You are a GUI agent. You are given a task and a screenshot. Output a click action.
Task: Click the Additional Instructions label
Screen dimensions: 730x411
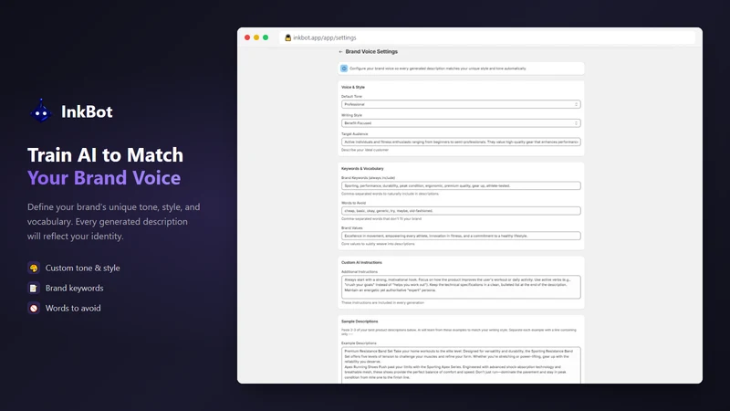[359, 271]
